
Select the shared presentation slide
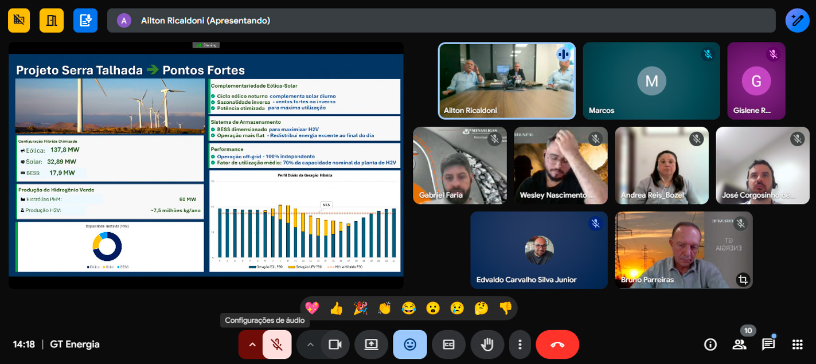206,165
